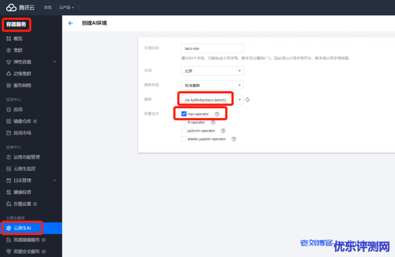This screenshot has width=395, height=257.
Task: Click the 弹性容器 sidebar icon
Action: [x=8, y=62]
